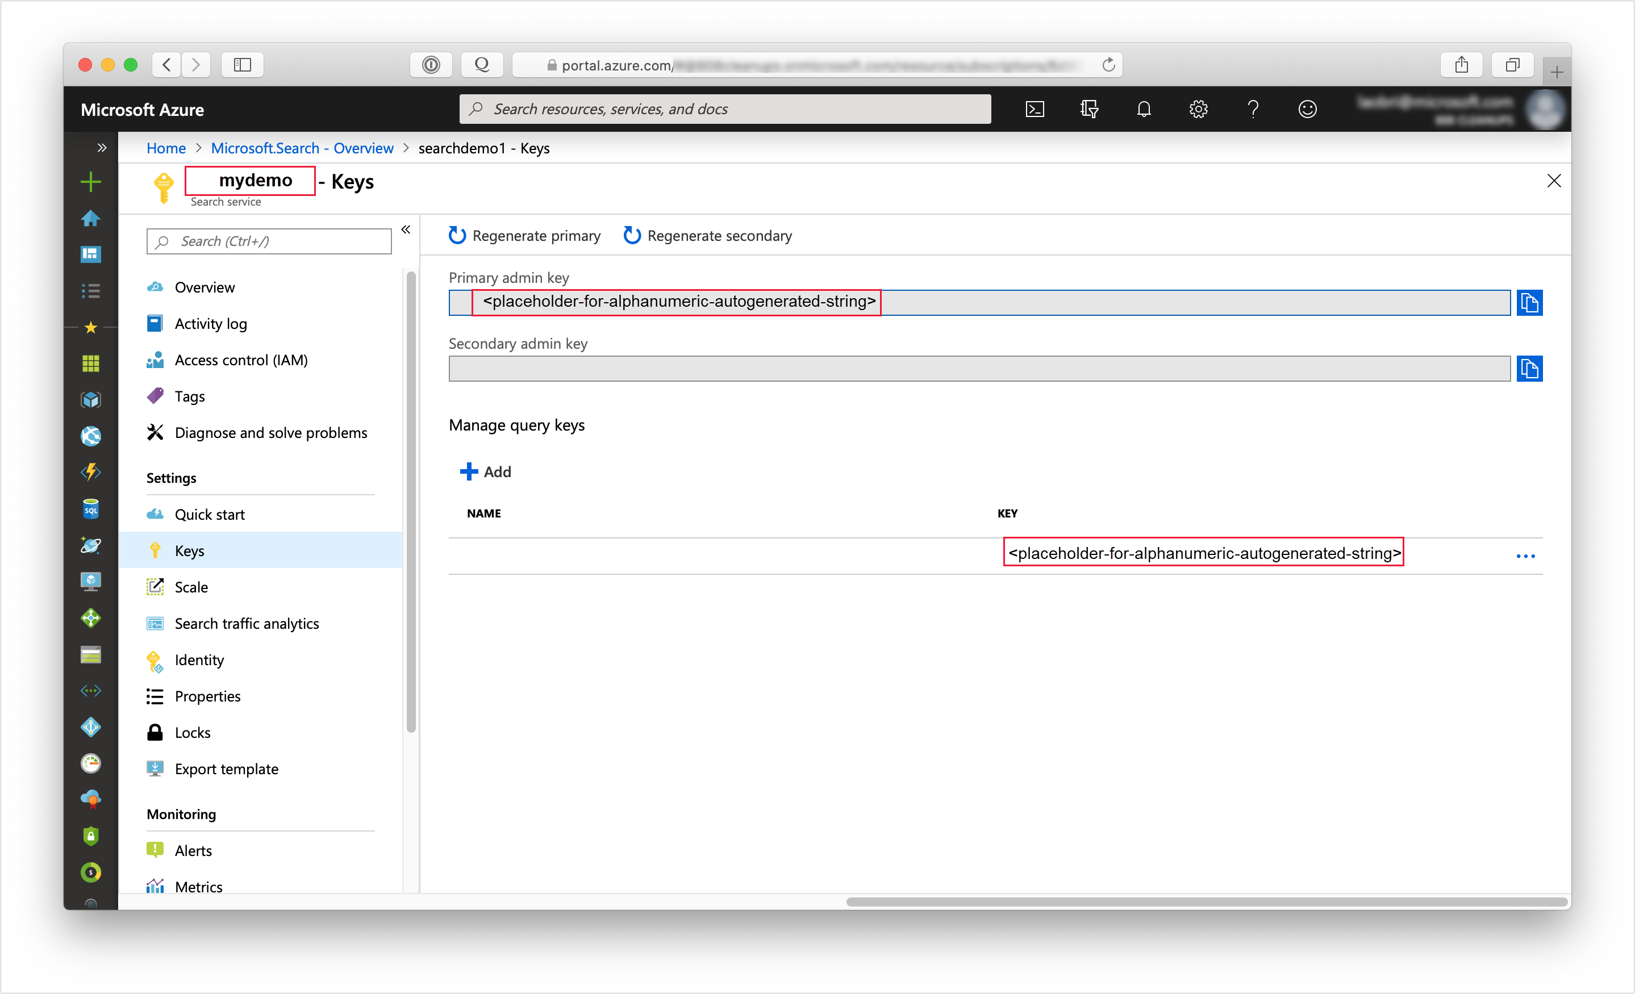Toggle the Alerts monitoring option
Screen dimensions: 1635x994
pos(194,849)
